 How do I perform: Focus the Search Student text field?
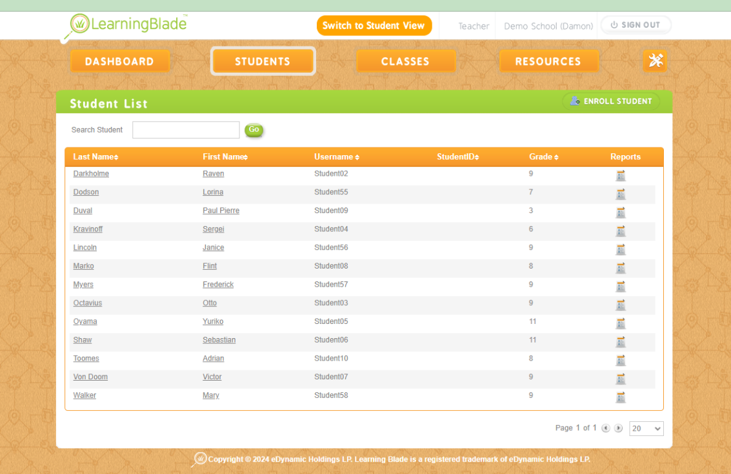186,130
